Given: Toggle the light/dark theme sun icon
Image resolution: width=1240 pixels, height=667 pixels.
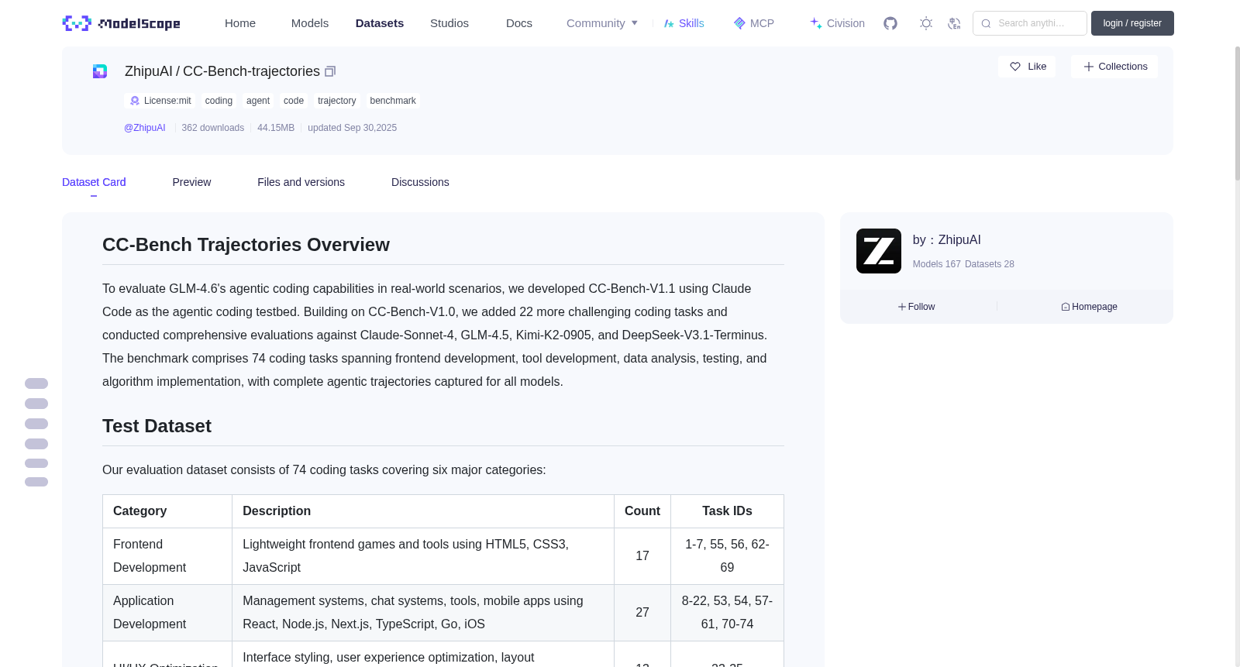Looking at the screenshot, I should pos(926,23).
